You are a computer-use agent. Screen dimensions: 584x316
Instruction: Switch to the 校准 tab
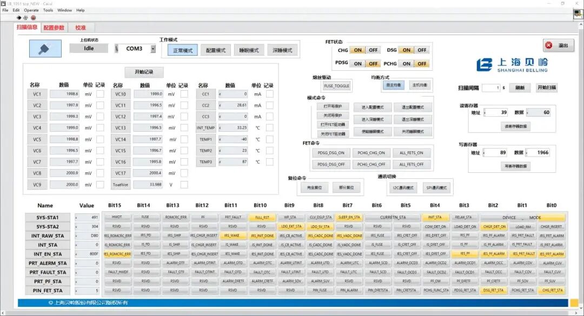[x=81, y=28]
